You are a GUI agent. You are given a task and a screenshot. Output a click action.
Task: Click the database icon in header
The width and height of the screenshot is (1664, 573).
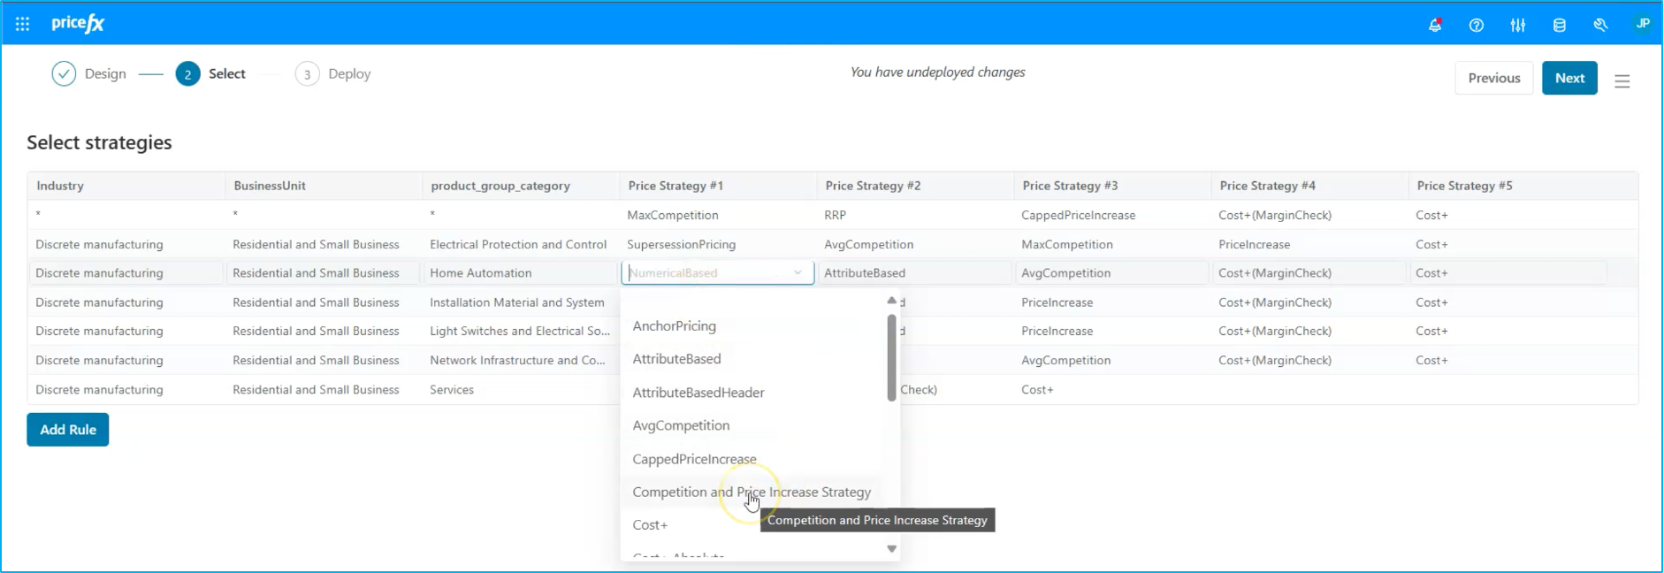pos(1559,25)
